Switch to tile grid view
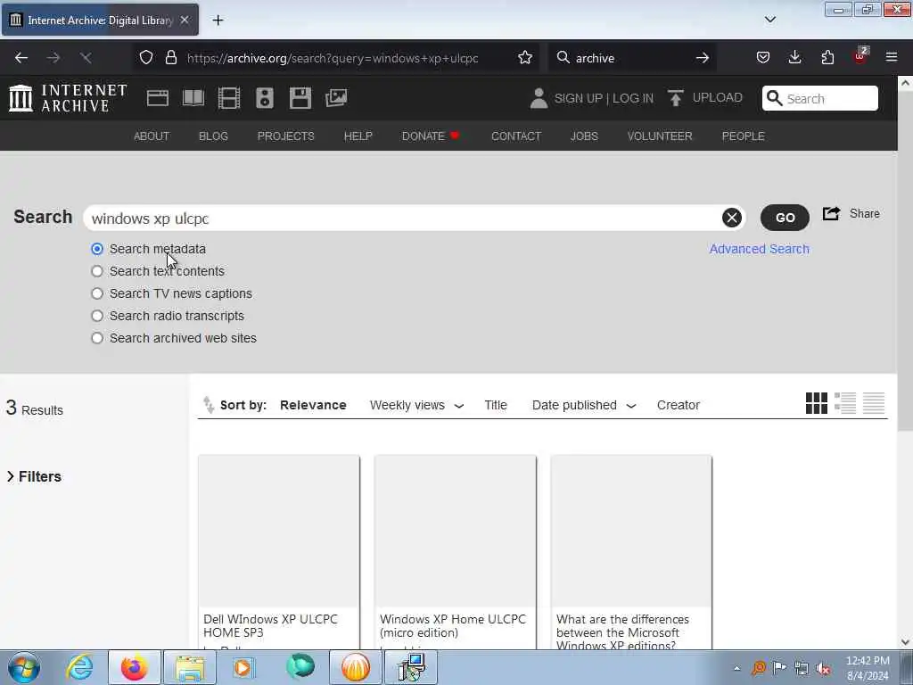 coord(817,403)
